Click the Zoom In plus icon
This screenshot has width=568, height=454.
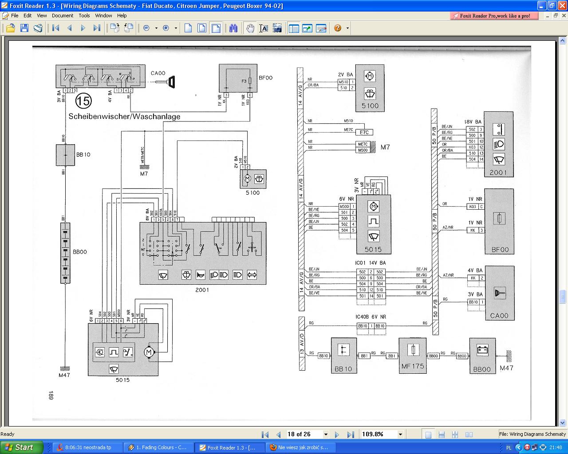coord(166,28)
